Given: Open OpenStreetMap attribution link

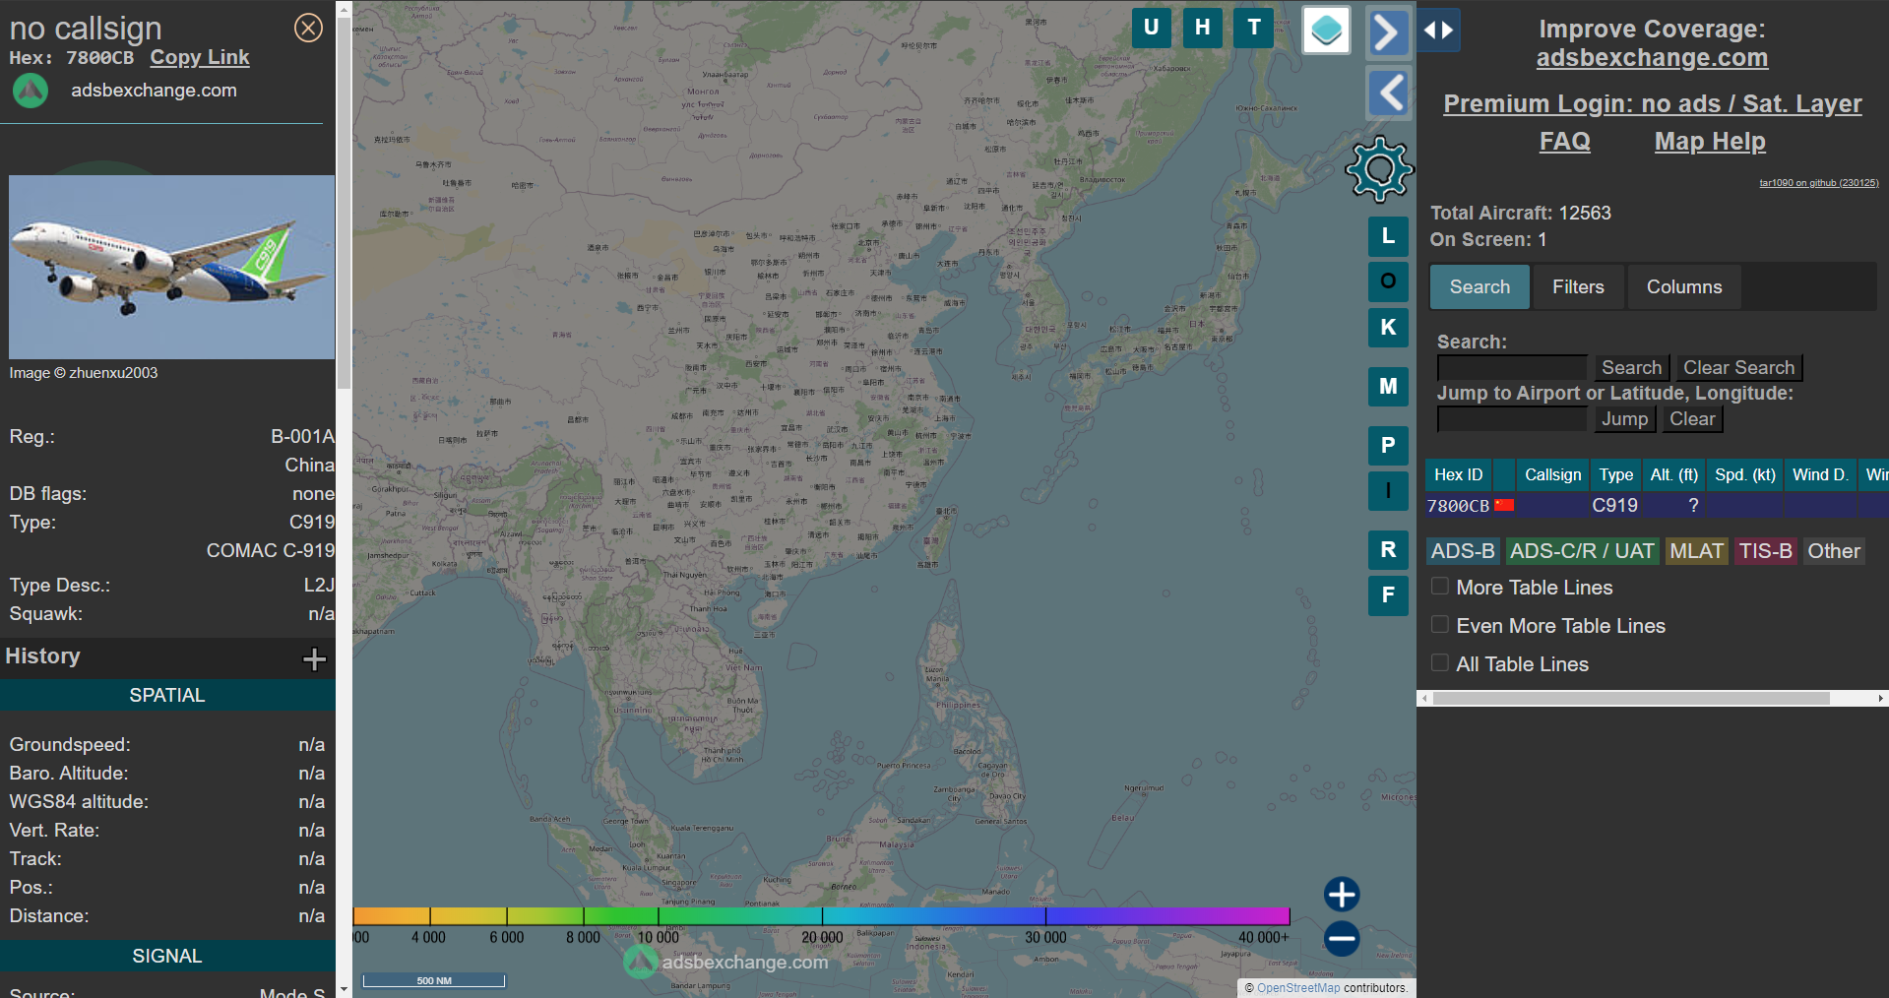Looking at the screenshot, I should [x=1297, y=988].
